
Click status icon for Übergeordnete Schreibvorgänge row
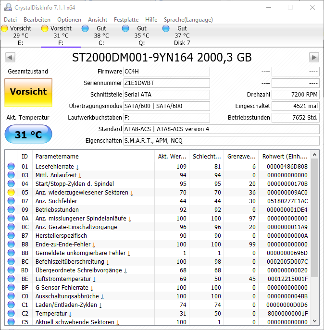pyautogui.click(x=11, y=270)
